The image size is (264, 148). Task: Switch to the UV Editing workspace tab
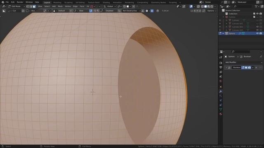[80, 2]
